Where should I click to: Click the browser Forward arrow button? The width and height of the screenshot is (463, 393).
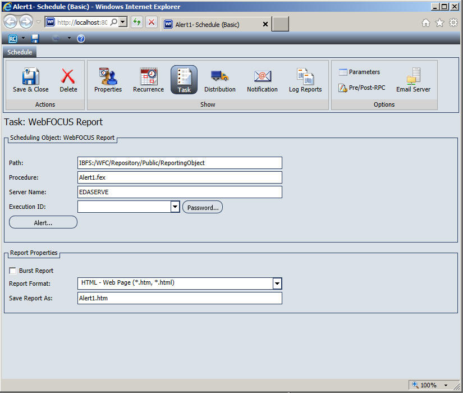(26, 22)
